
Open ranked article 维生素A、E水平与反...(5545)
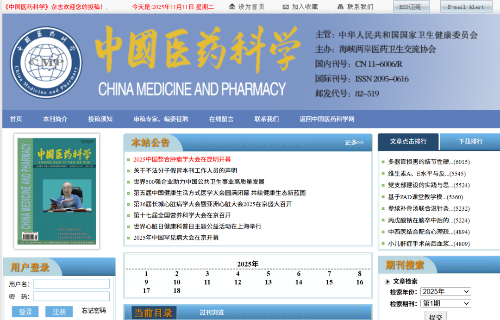[x=427, y=174]
